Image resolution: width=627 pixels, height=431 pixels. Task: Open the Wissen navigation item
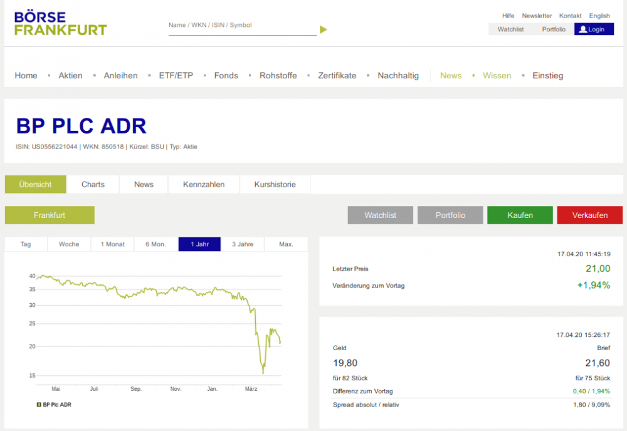pos(497,76)
